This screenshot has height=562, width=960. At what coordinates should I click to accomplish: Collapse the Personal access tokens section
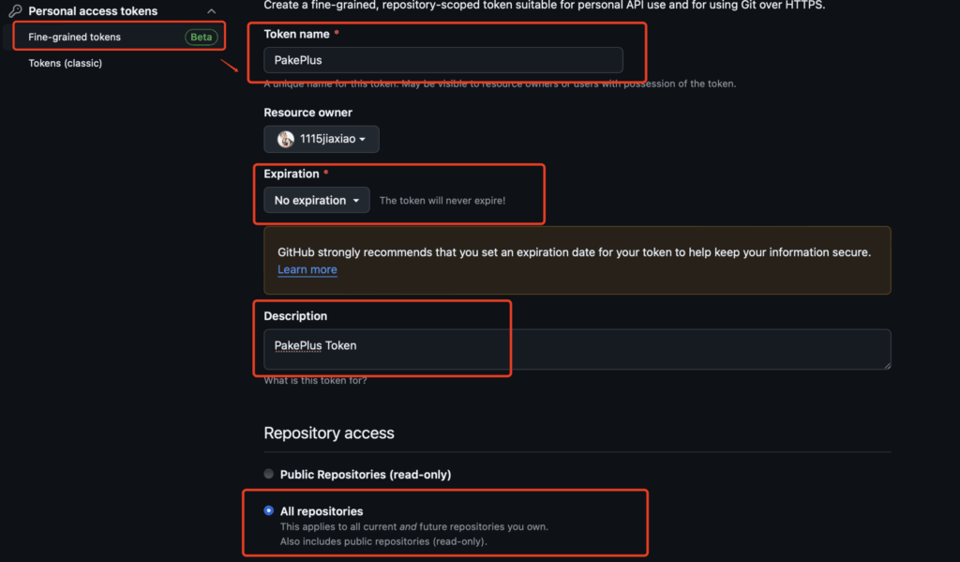tap(209, 11)
